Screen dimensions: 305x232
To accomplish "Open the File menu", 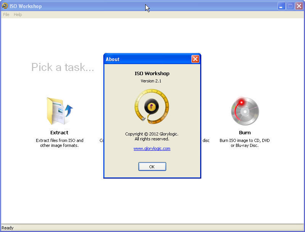I will (6, 14).
